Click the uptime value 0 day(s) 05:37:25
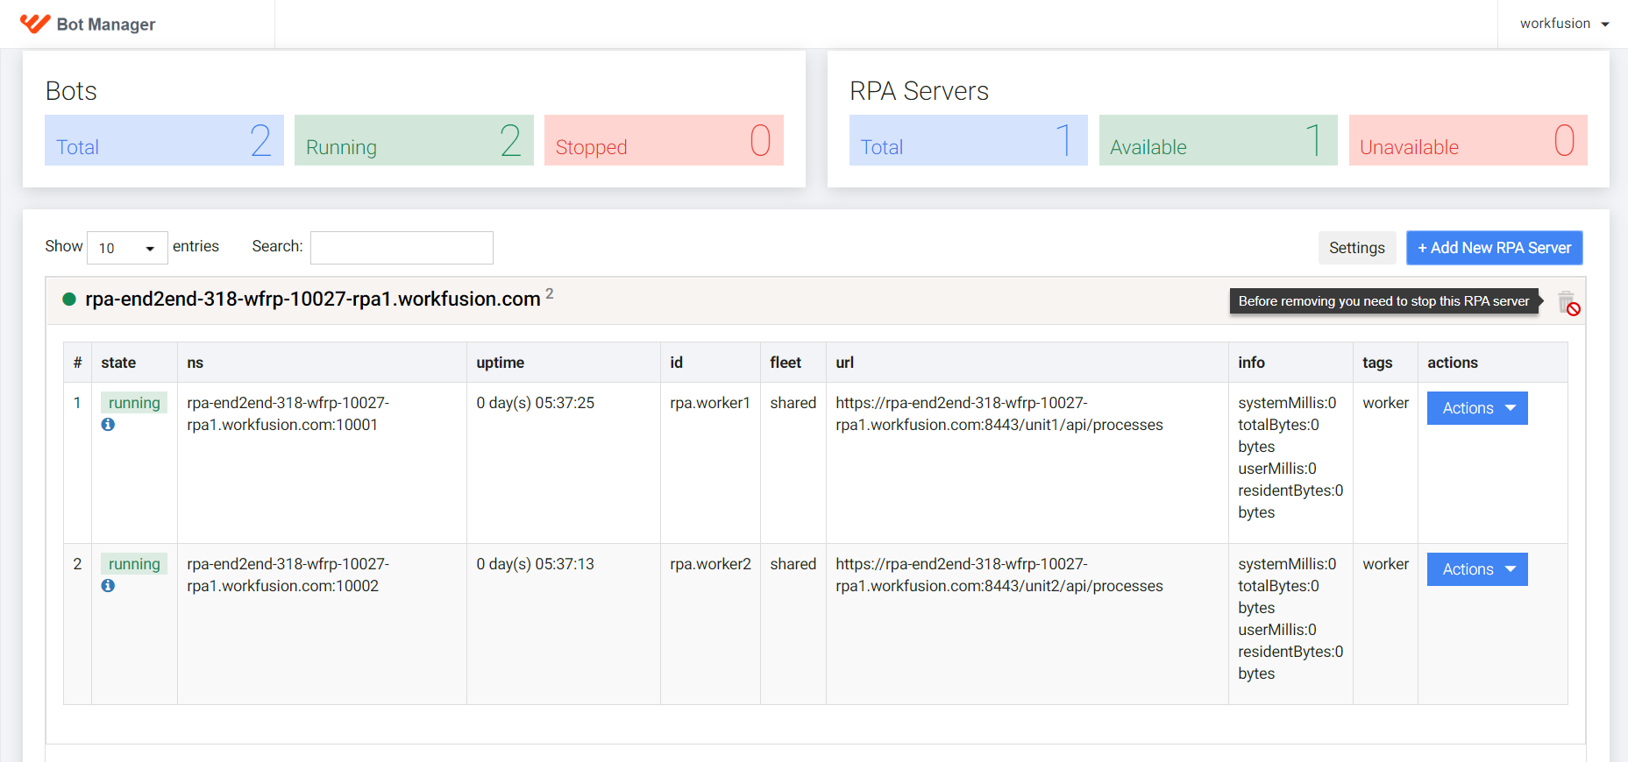The height and width of the screenshot is (762, 1628). pyautogui.click(x=535, y=403)
